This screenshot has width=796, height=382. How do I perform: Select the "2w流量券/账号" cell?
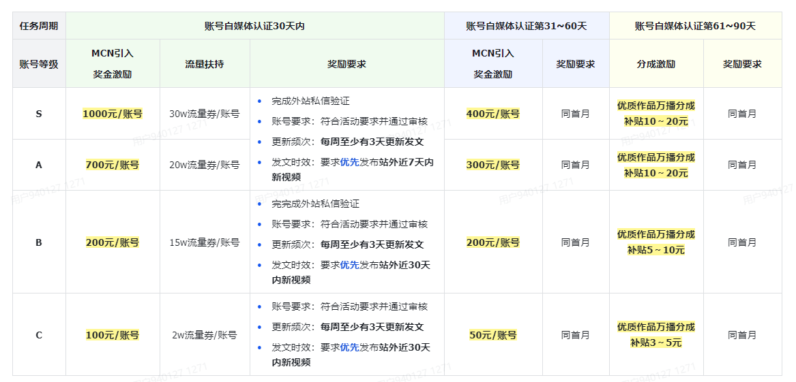[204, 335]
